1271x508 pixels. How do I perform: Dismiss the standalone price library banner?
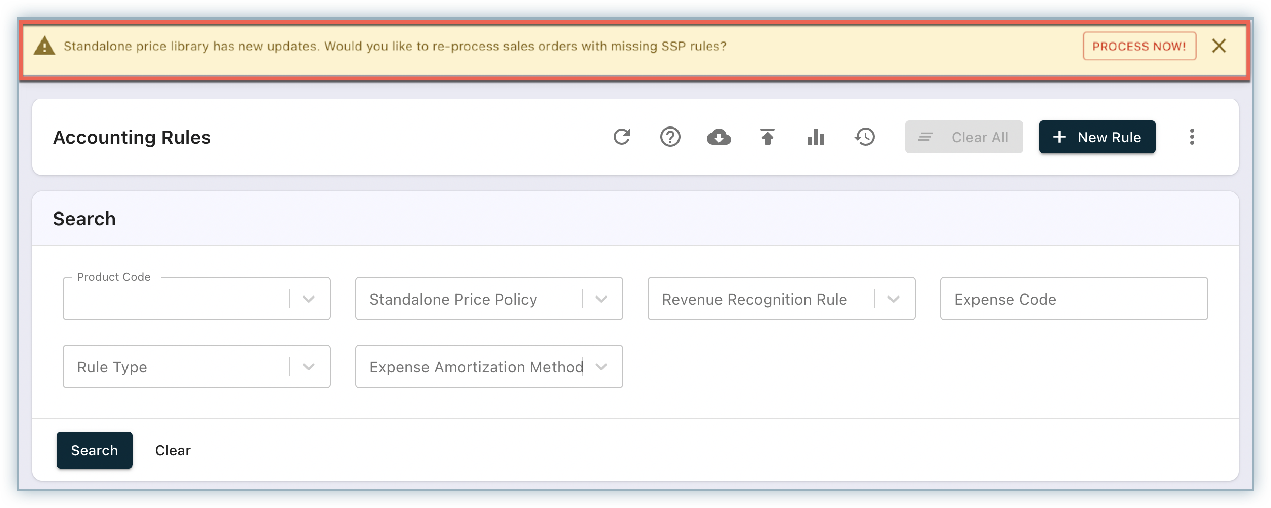tap(1219, 46)
